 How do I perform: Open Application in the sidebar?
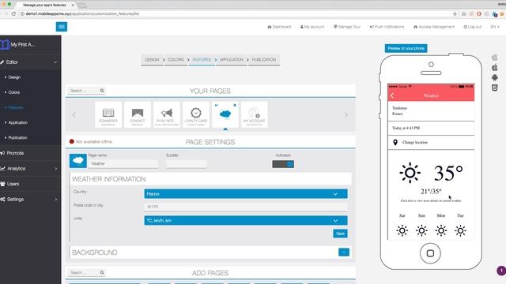pos(17,123)
